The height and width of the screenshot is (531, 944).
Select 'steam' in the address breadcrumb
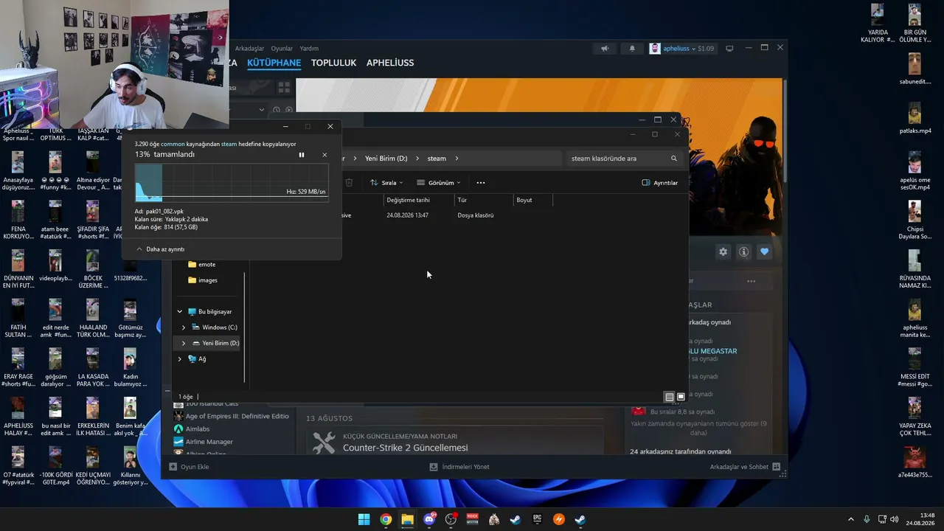coord(437,159)
